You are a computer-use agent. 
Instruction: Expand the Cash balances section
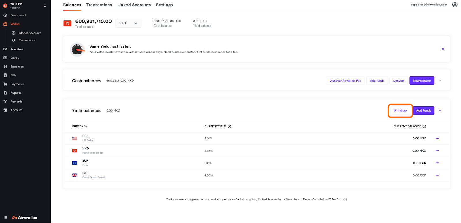[440, 81]
